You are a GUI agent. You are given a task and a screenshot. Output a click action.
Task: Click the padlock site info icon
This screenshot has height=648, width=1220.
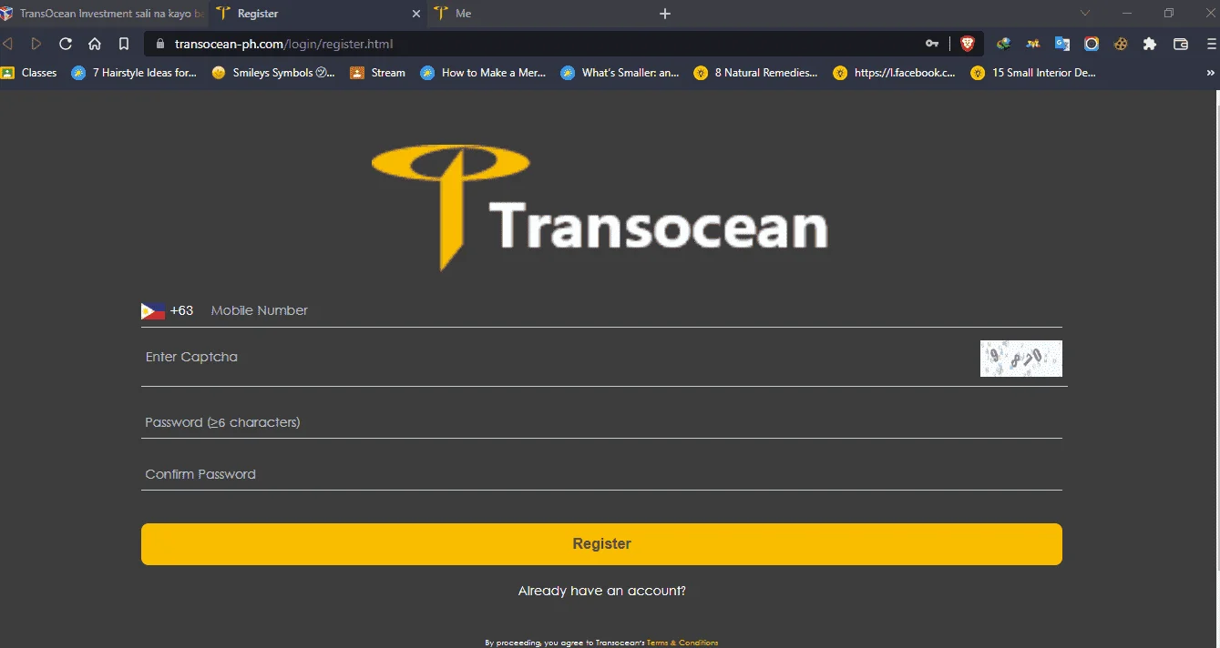pos(160,44)
